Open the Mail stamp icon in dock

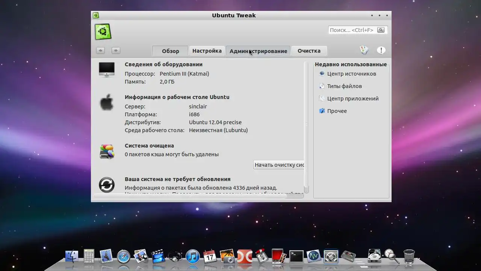[106, 256]
